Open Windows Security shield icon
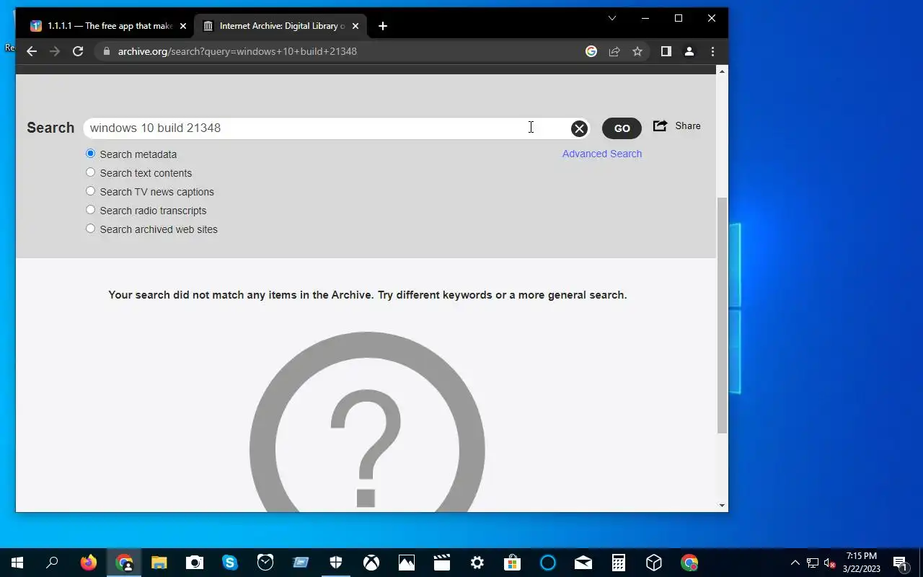This screenshot has height=577, width=923. (336, 563)
